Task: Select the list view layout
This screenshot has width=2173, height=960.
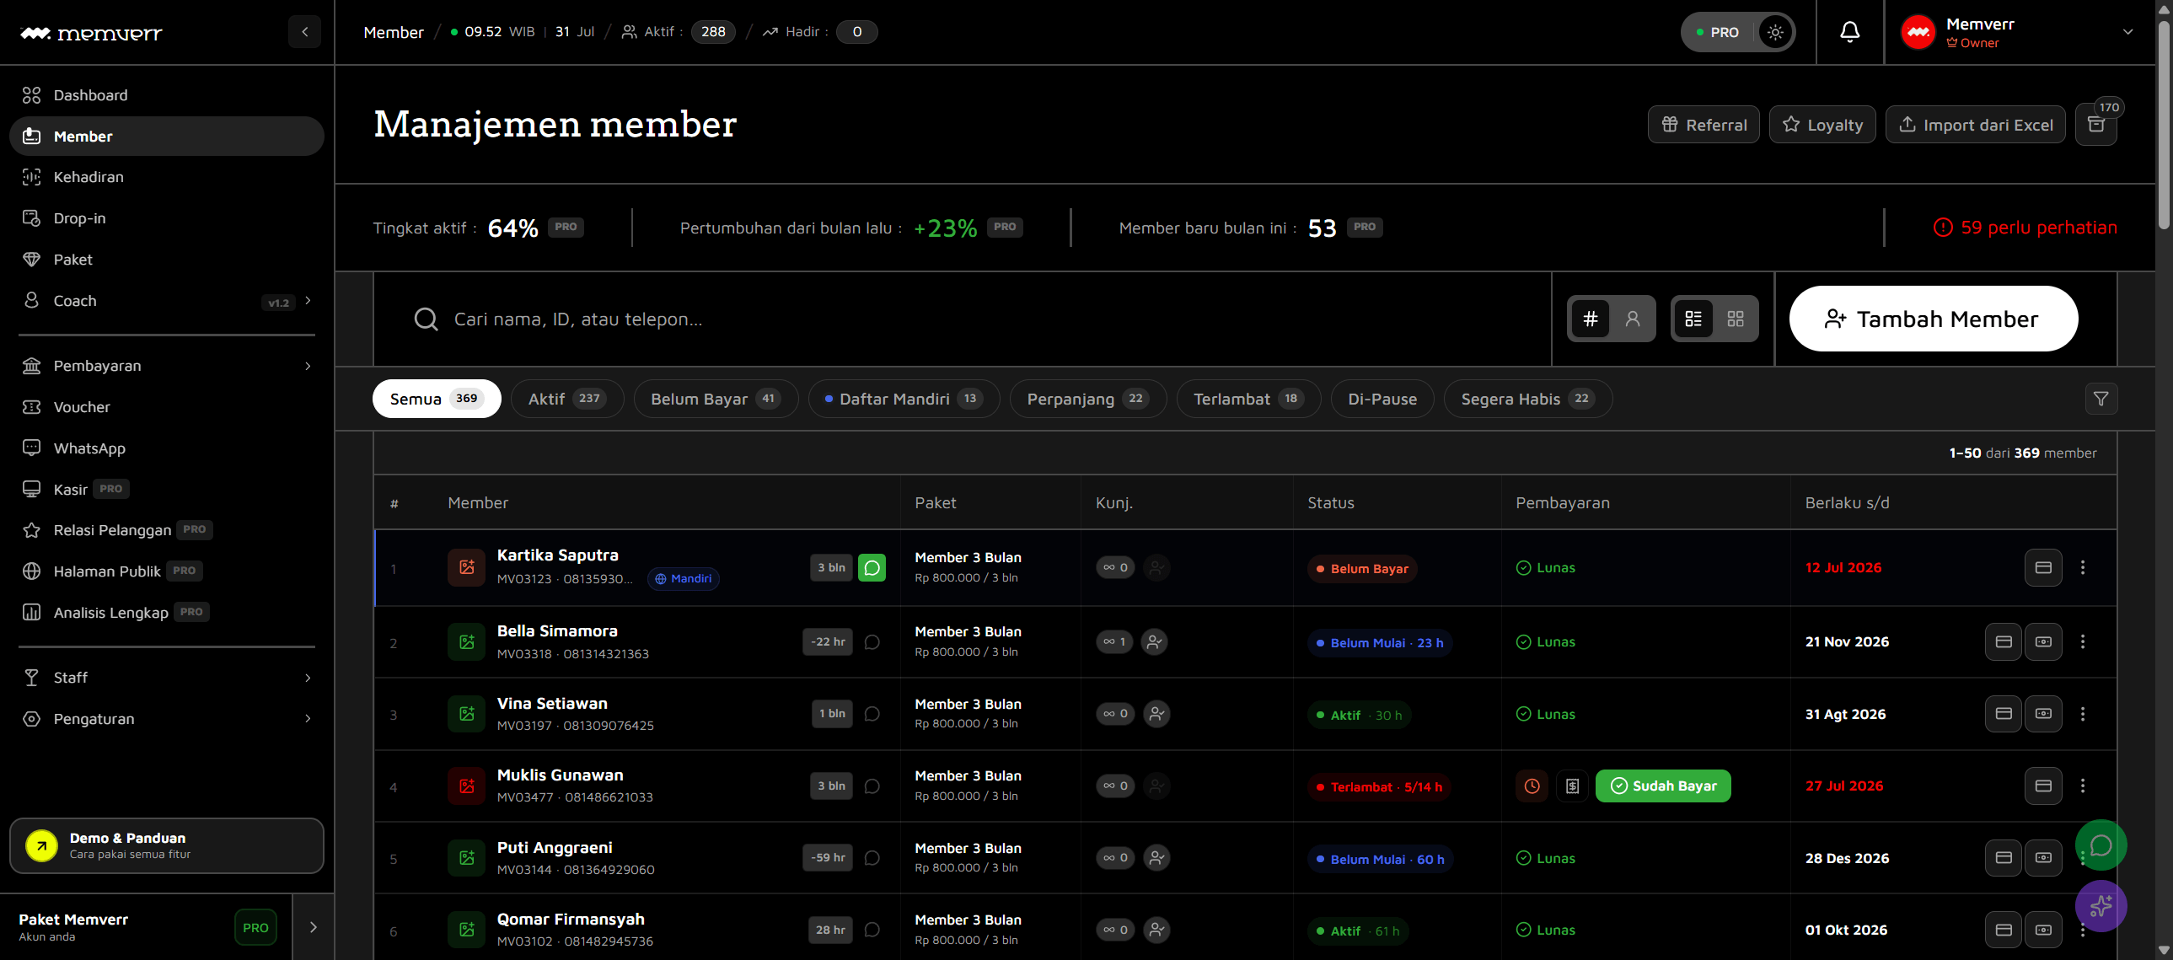Action: (1693, 319)
